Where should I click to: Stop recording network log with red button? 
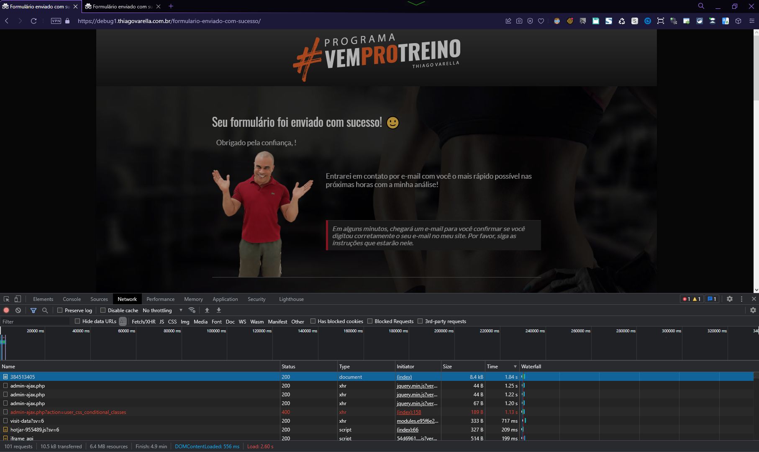(6, 311)
